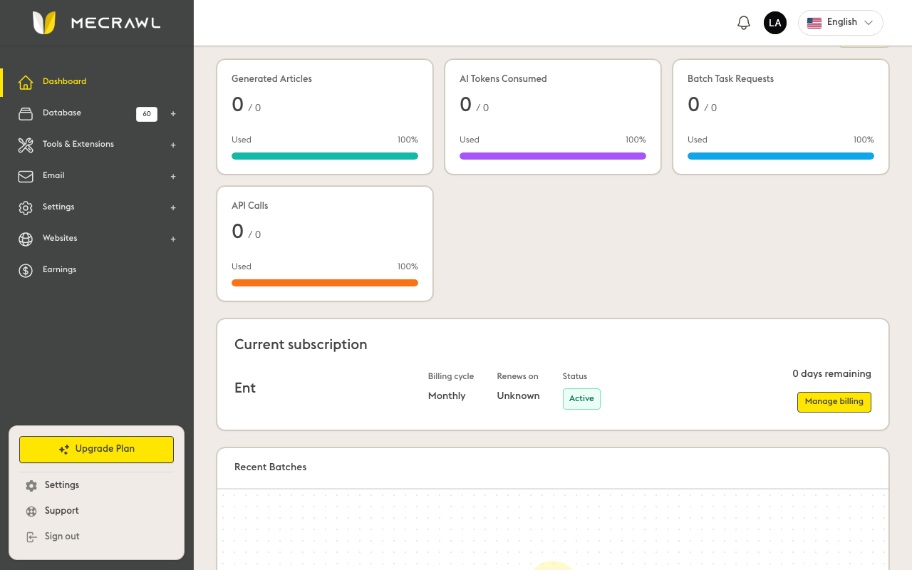The width and height of the screenshot is (912, 570).
Task: Open the English language dropdown
Action: [841, 23]
